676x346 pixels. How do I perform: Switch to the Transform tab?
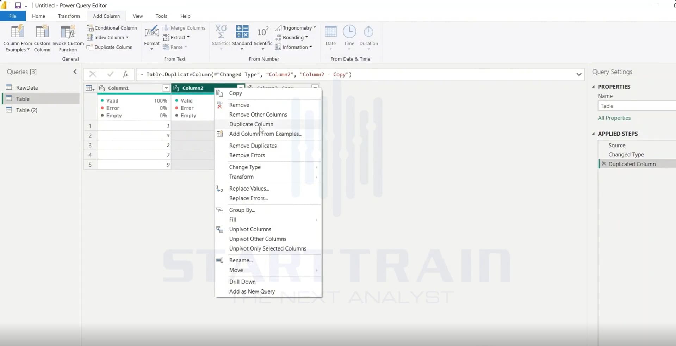coord(69,16)
